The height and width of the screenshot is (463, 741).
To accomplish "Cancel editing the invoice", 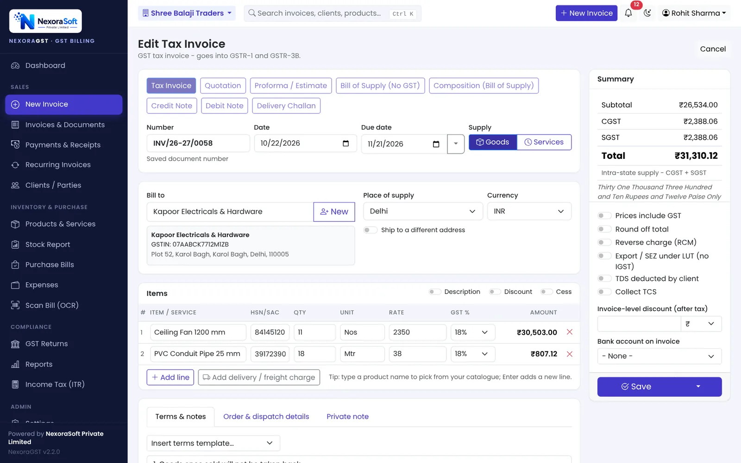I will (x=713, y=49).
